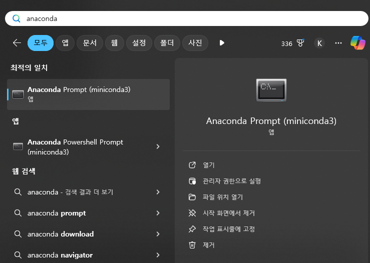Click the search magnifier icon in search box

tap(17, 18)
